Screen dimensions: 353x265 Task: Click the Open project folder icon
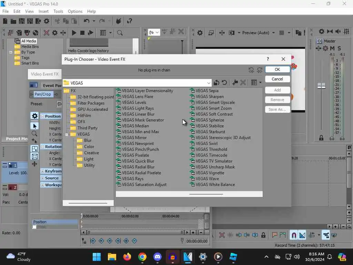point(13,21)
